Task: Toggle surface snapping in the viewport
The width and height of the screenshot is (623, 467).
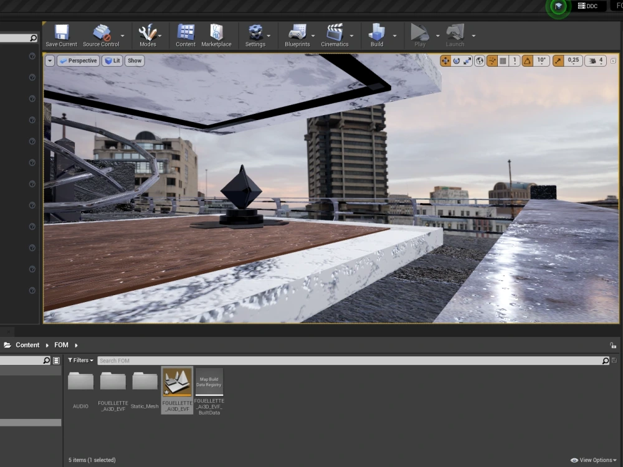Action: [492, 60]
